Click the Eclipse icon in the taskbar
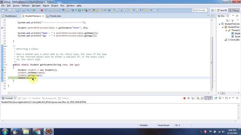 49,132
